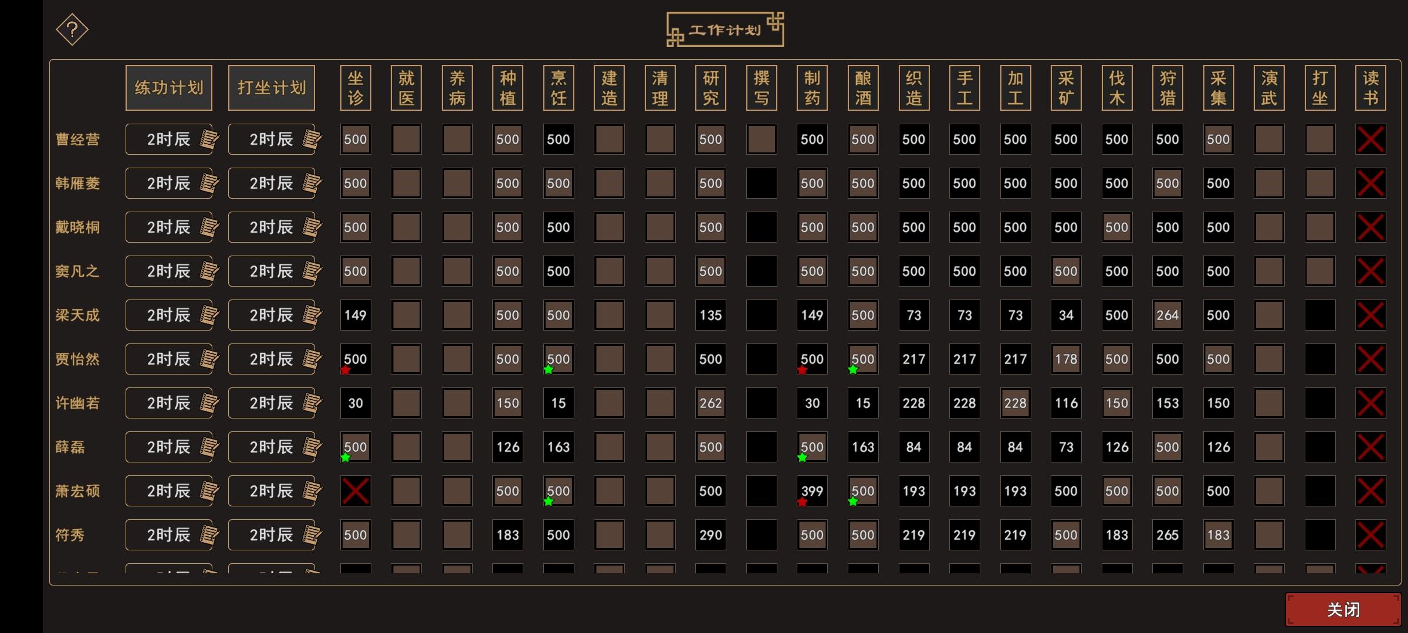Select the 读书 column header

1370,88
